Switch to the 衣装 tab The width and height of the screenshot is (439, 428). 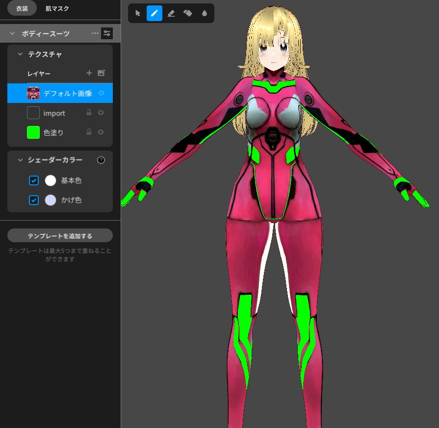point(22,8)
